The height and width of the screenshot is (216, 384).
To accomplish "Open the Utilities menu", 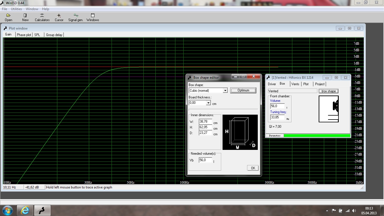I will 16,9.
